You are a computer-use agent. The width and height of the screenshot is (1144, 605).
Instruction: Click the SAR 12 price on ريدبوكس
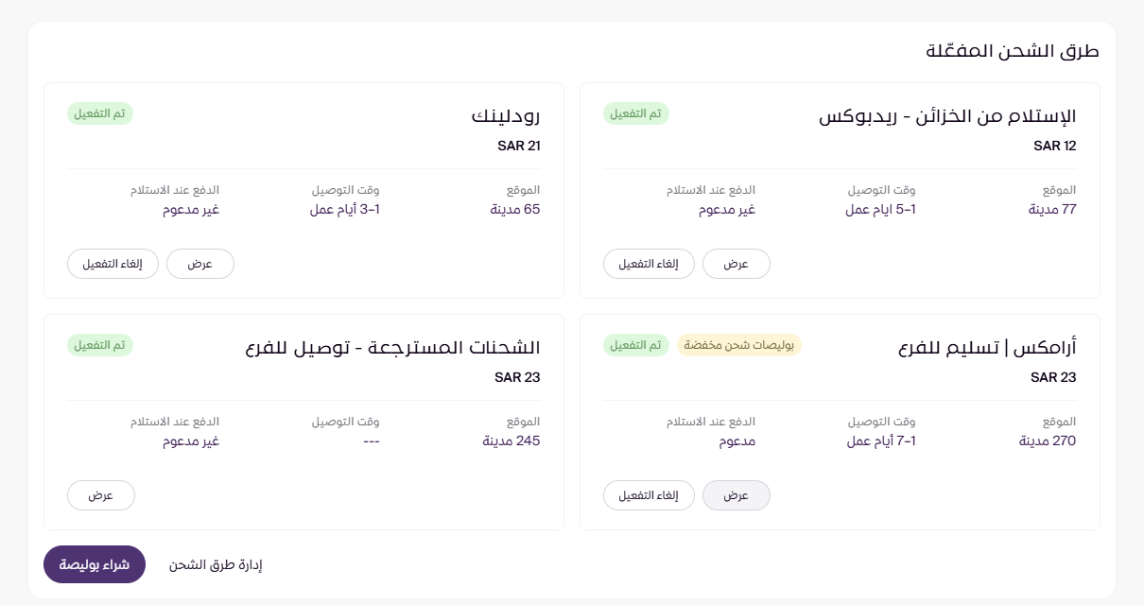pyautogui.click(x=1054, y=146)
